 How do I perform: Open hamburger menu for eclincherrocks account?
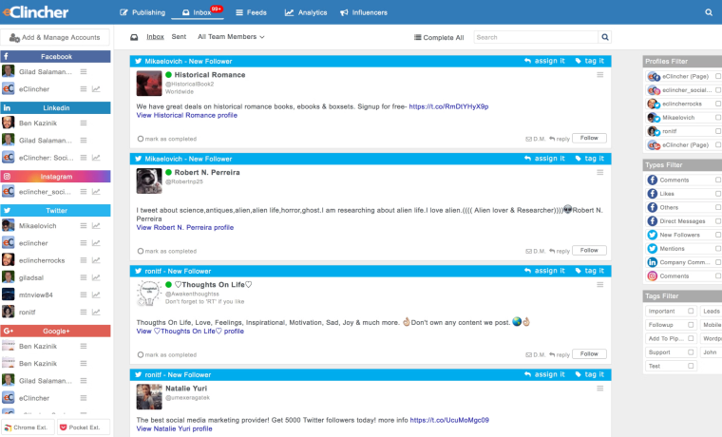84,260
